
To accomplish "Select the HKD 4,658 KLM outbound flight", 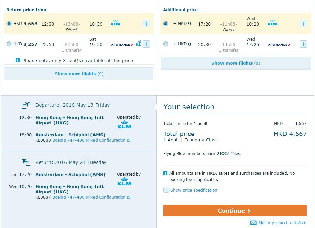I will point(9,24).
